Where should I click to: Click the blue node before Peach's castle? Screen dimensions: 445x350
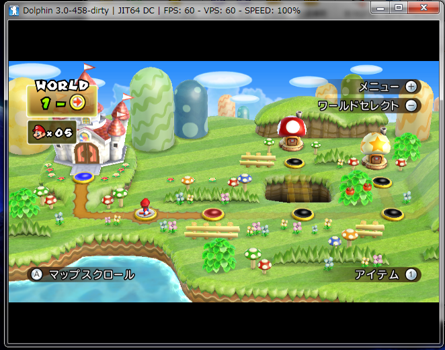[x=83, y=177]
